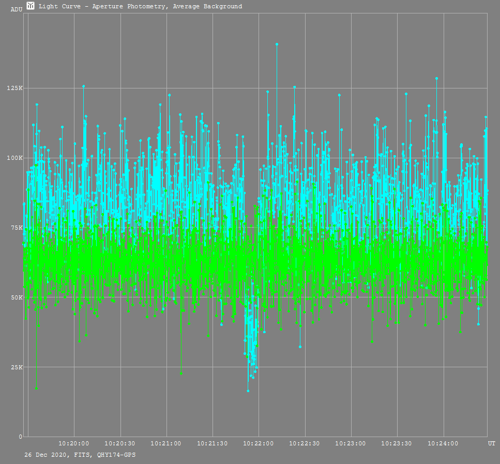Click the 10:22:30 time label
This screenshot has width=500, height=464.
(x=305, y=444)
